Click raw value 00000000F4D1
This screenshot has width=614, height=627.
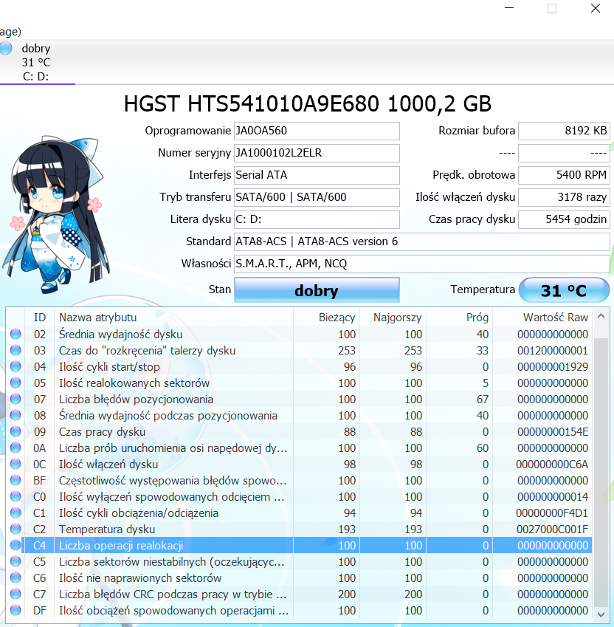click(552, 513)
